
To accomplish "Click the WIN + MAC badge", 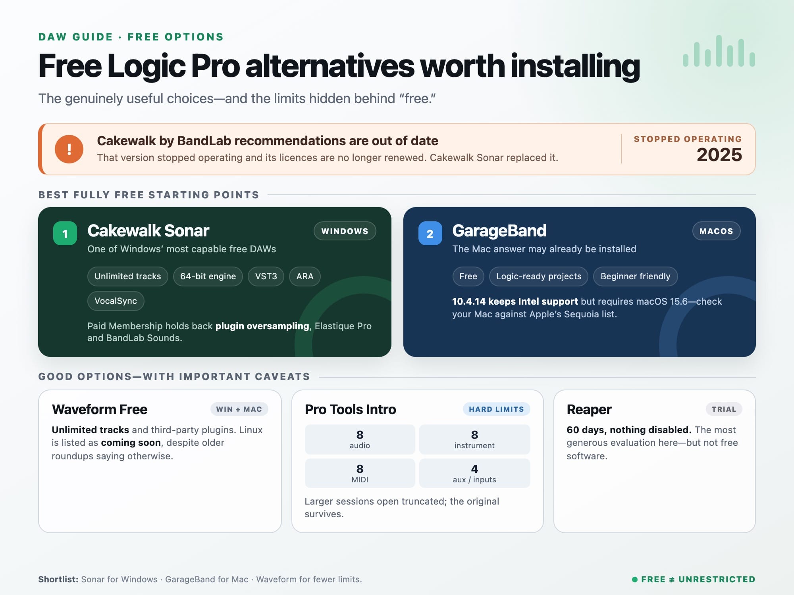I will [239, 409].
